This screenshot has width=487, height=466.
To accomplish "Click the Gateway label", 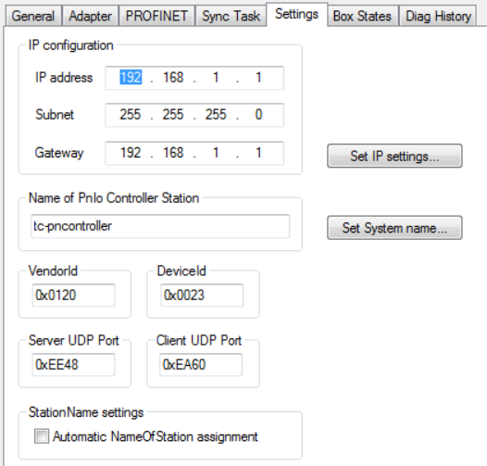I will pos(59,153).
